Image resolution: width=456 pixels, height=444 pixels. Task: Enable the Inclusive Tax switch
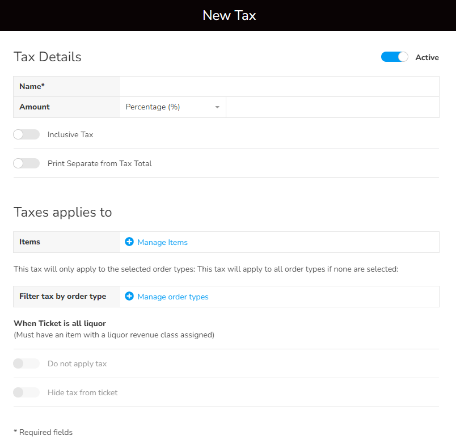click(x=27, y=135)
